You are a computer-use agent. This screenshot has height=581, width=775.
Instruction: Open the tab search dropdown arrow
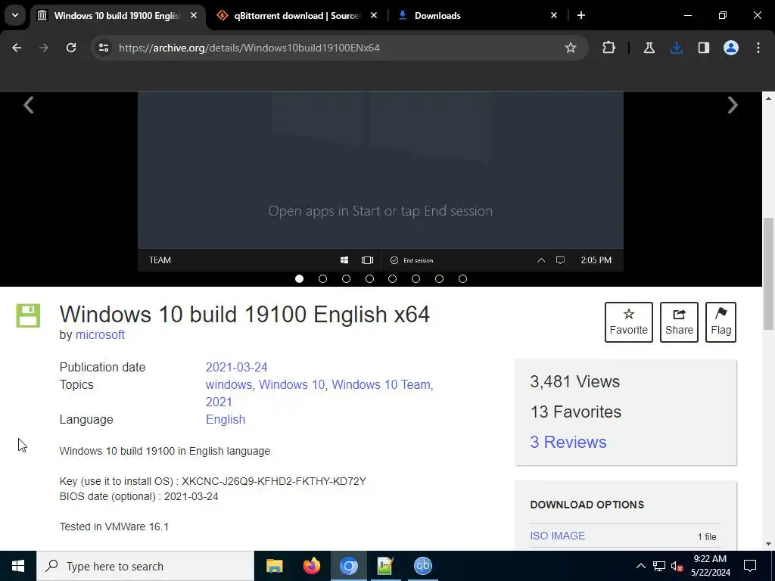click(15, 15)
